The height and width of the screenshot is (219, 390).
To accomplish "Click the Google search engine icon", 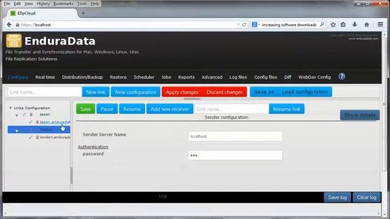I will (255, 24).
